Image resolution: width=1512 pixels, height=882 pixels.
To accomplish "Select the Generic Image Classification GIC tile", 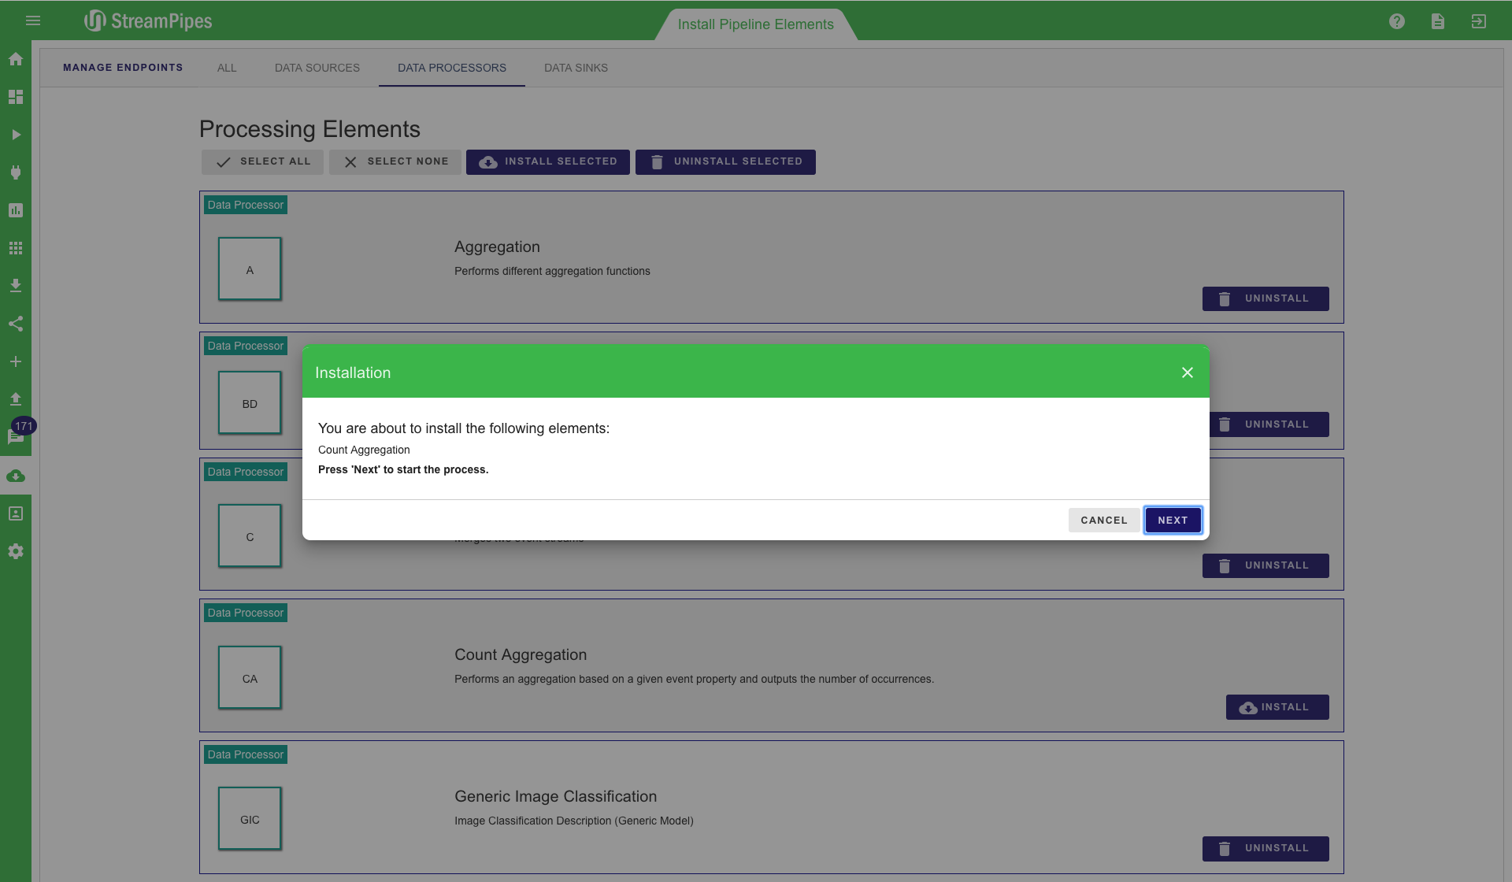I will (250, 819).
